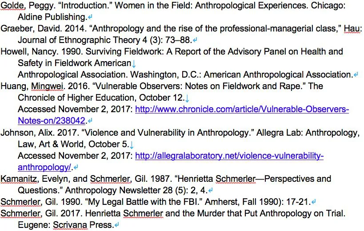Click paragraph mark after Aldine Publishing
This screenshot has width=364, height=231.
click(90, 17)
